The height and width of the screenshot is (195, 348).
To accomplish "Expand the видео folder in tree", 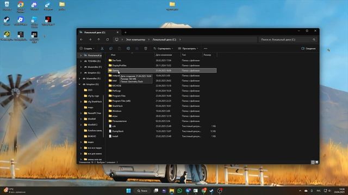I will click(x=81, y=142).
